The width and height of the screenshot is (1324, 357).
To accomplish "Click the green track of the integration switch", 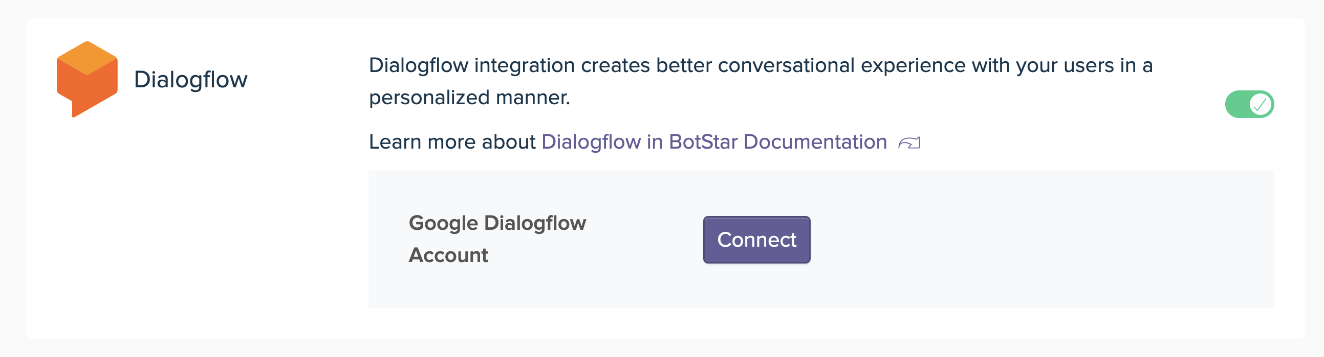I will (x=1236, y=104).
